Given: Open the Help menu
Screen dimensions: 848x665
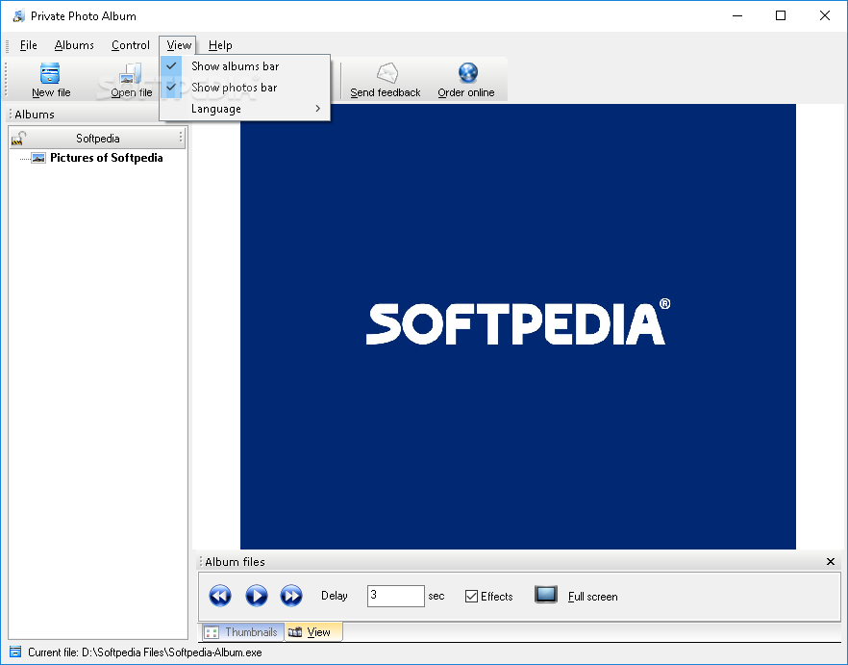Looking at the screenshot, I should coord(220,45).
